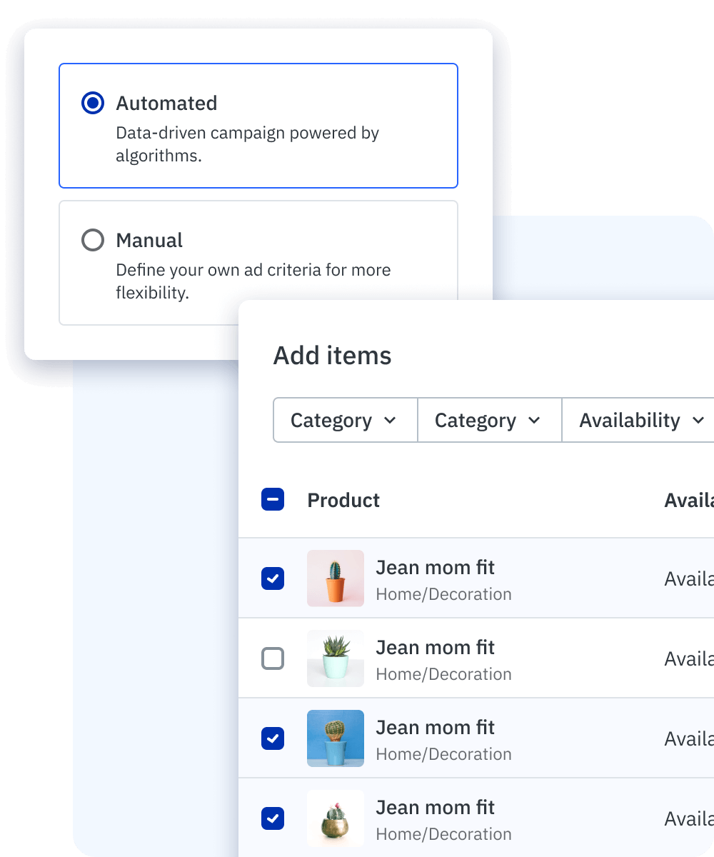The height and width of the screenshot is (857, 714).
Task: Click the Add items heading
Action: [x=333, y=356]
